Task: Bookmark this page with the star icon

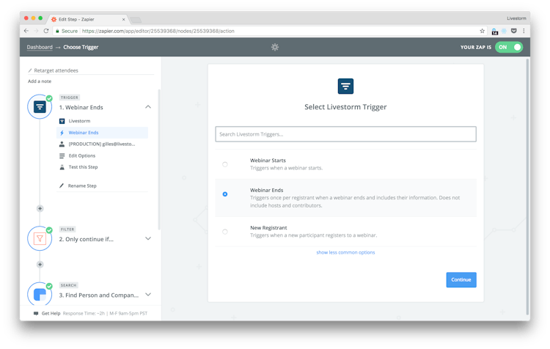Action: click(x=483, y=31)
